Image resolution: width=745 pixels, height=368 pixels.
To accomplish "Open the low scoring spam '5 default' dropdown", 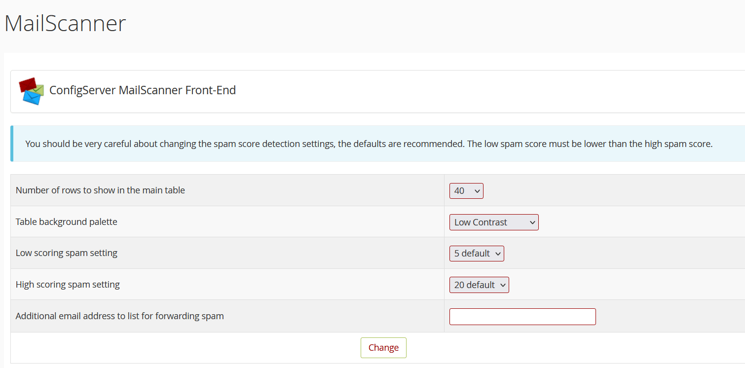I will tap(477, 254).
